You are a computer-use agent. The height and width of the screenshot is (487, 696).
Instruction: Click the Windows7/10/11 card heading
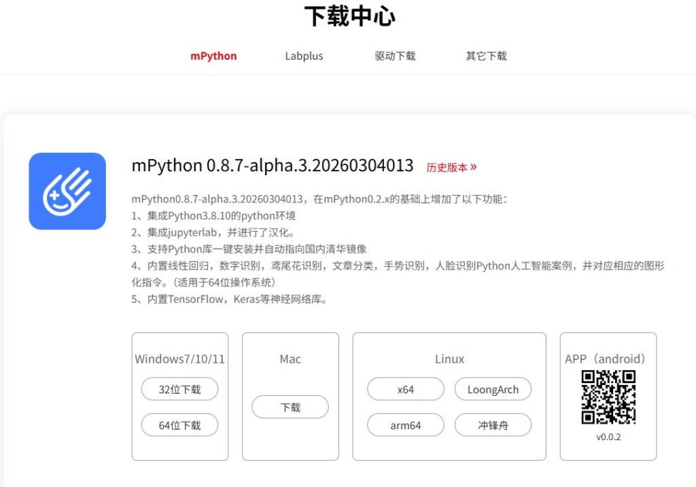pyautogui.click(x=179, y=359)
